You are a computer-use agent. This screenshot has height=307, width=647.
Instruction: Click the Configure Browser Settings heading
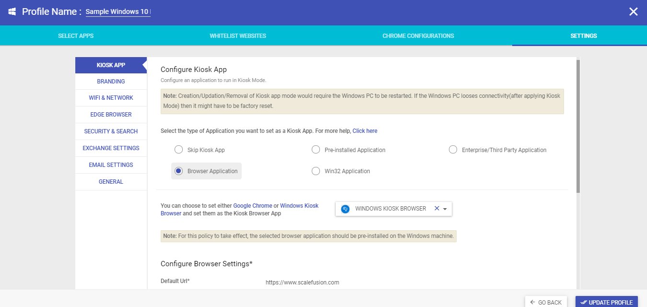point(206,264)
